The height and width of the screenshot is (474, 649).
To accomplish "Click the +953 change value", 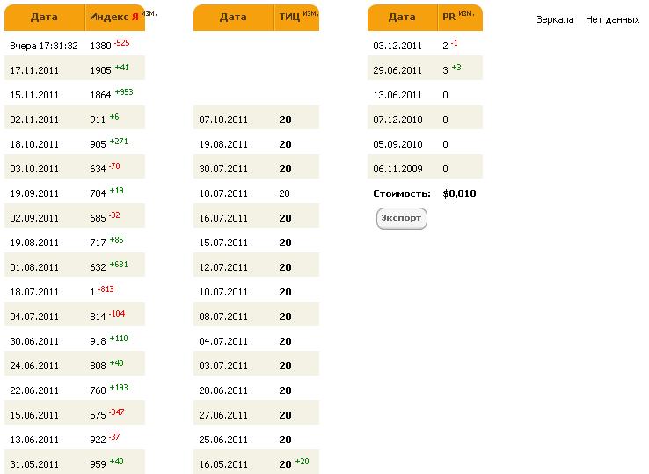I will (123, 92).
